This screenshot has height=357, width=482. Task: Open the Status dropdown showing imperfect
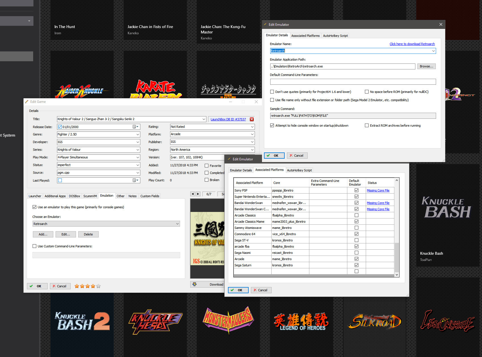[138, 165]
